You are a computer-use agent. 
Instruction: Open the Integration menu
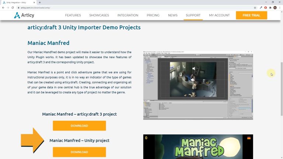[x=128, y=15]
